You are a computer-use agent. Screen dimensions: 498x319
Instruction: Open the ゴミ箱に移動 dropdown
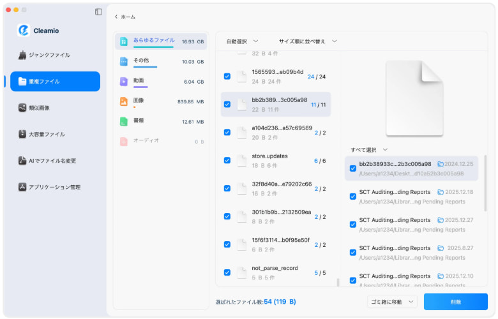pyautogui.click(x=393, y=302)
